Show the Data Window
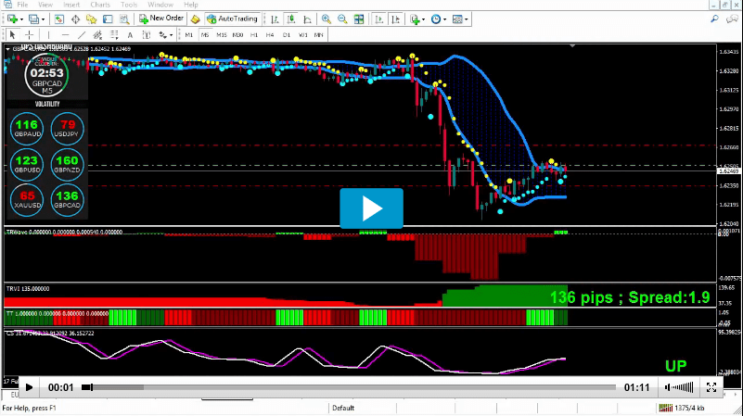Image resolution: width=743 pixels, height=416 pixels. (75, 19)
